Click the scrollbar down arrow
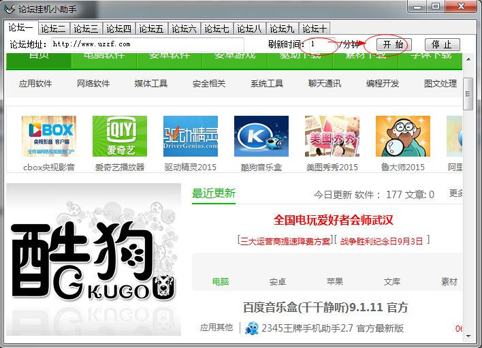This screenshot has height=348, width=482. (468, 336)
